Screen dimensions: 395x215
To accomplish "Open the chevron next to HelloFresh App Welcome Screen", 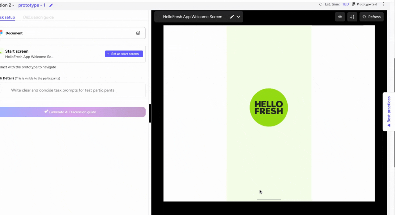I will [238, 17].
